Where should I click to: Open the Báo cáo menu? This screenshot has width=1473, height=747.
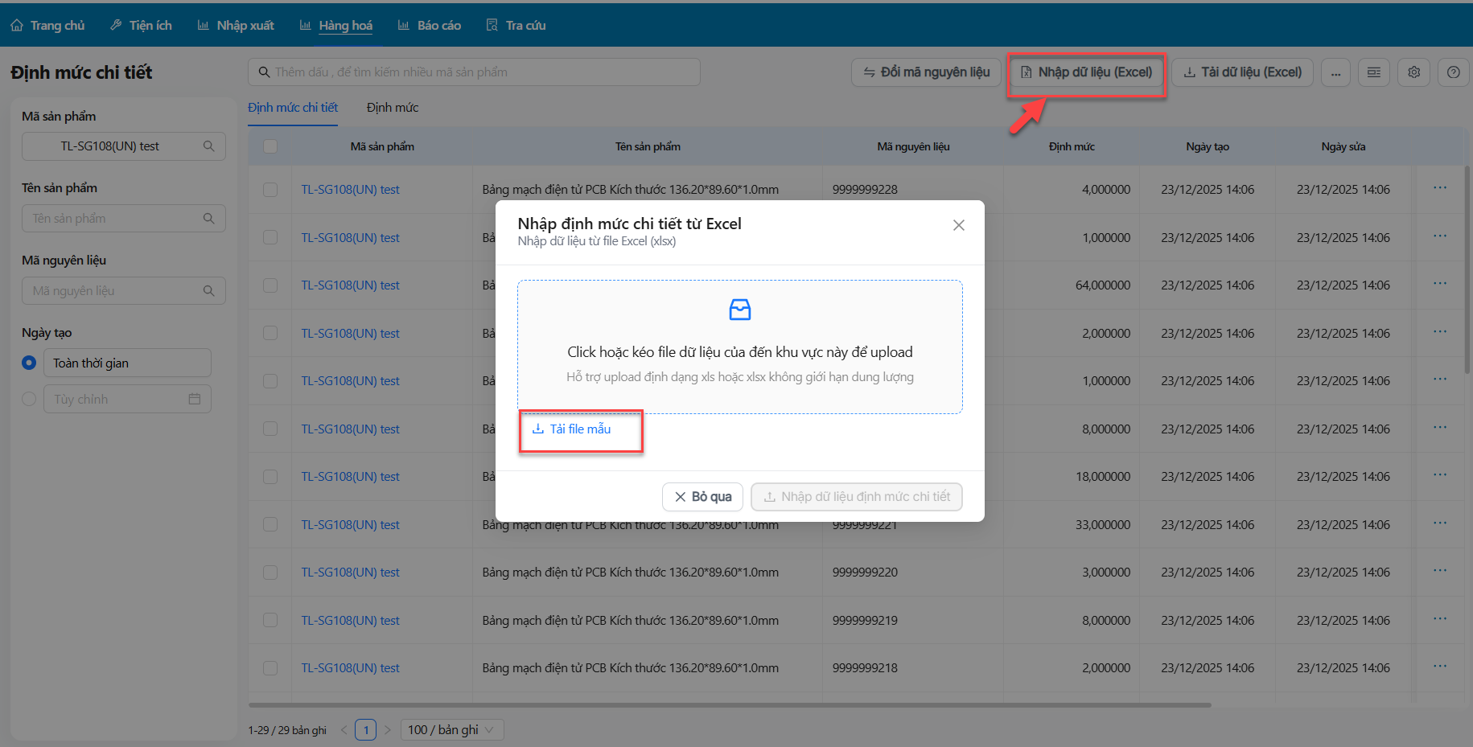[430, 26]
